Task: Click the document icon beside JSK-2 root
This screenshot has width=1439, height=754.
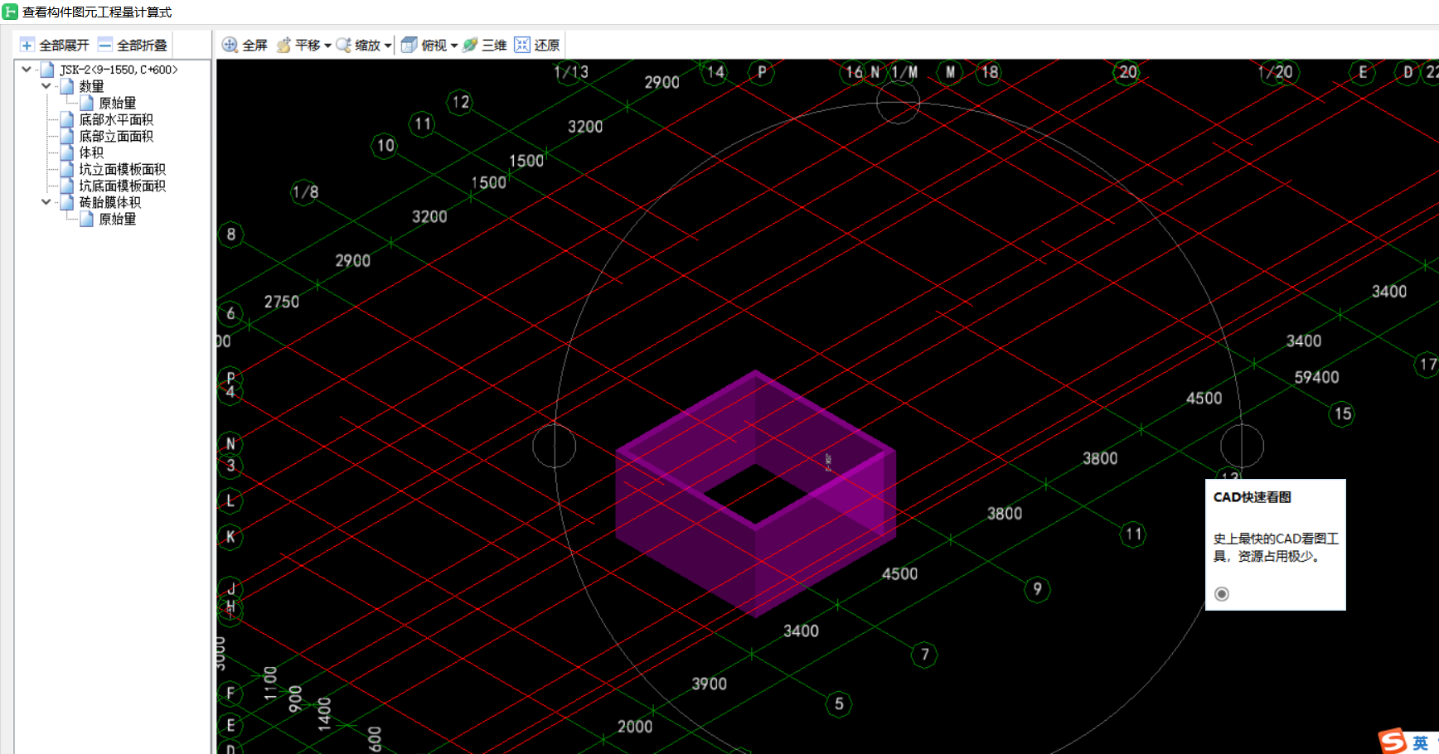Action: [x=47, y=70]
